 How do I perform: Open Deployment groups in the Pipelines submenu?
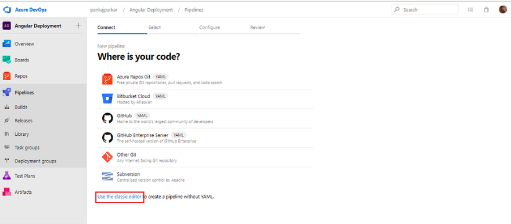(x=44, y=161)
